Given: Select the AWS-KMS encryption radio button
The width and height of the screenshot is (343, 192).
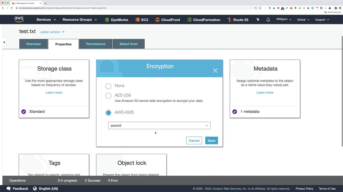Looking at the screenshot, I should [108, 113].
